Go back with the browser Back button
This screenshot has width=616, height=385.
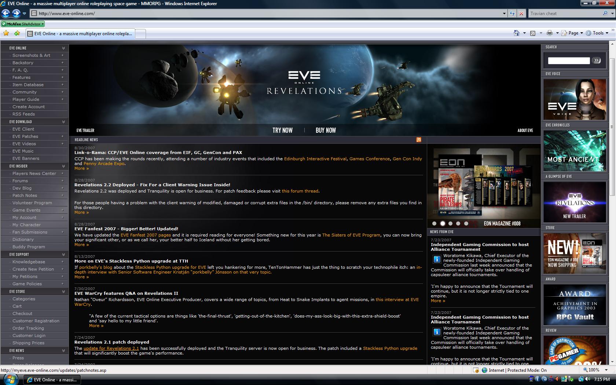pos(5,14)
